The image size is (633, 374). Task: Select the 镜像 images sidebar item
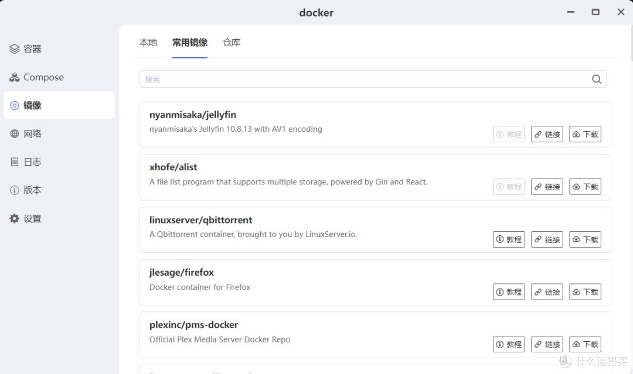coord(59,105)
